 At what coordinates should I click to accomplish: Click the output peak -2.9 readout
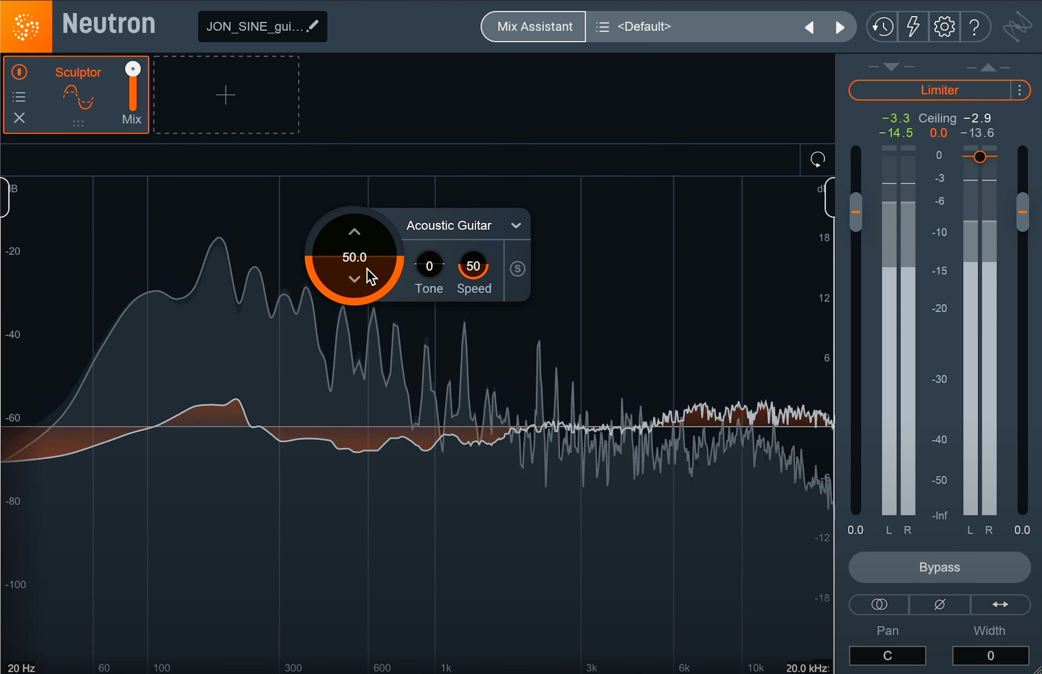tap(978, 118)
